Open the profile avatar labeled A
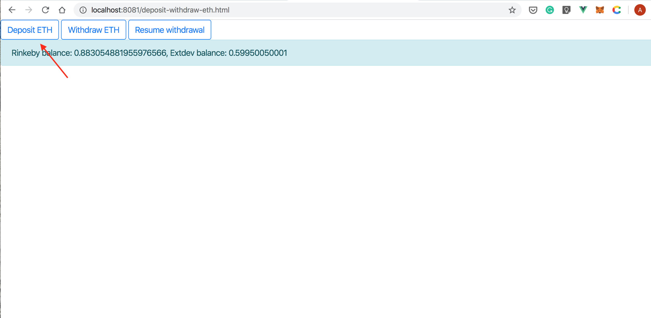Screen dimensions: 651x318 pos(640,10)
